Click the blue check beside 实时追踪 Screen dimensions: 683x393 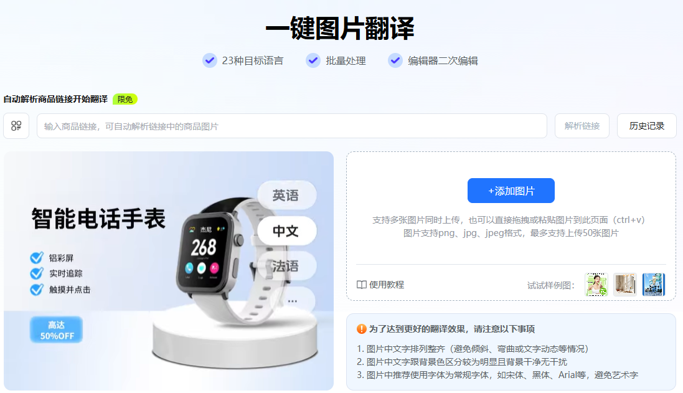click(x=37, y=273)
